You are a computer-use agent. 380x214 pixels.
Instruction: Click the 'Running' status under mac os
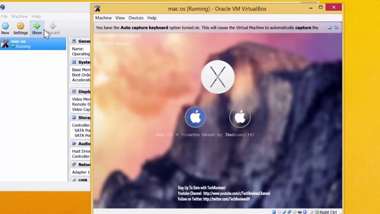click(23, 46)
